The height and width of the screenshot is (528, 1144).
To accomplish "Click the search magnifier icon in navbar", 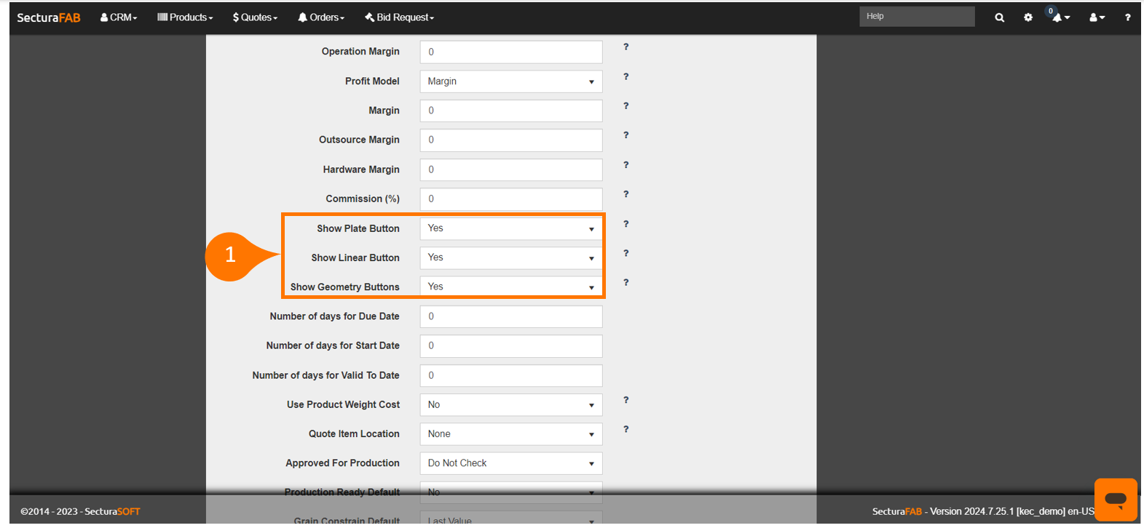I will click(999, 17).
